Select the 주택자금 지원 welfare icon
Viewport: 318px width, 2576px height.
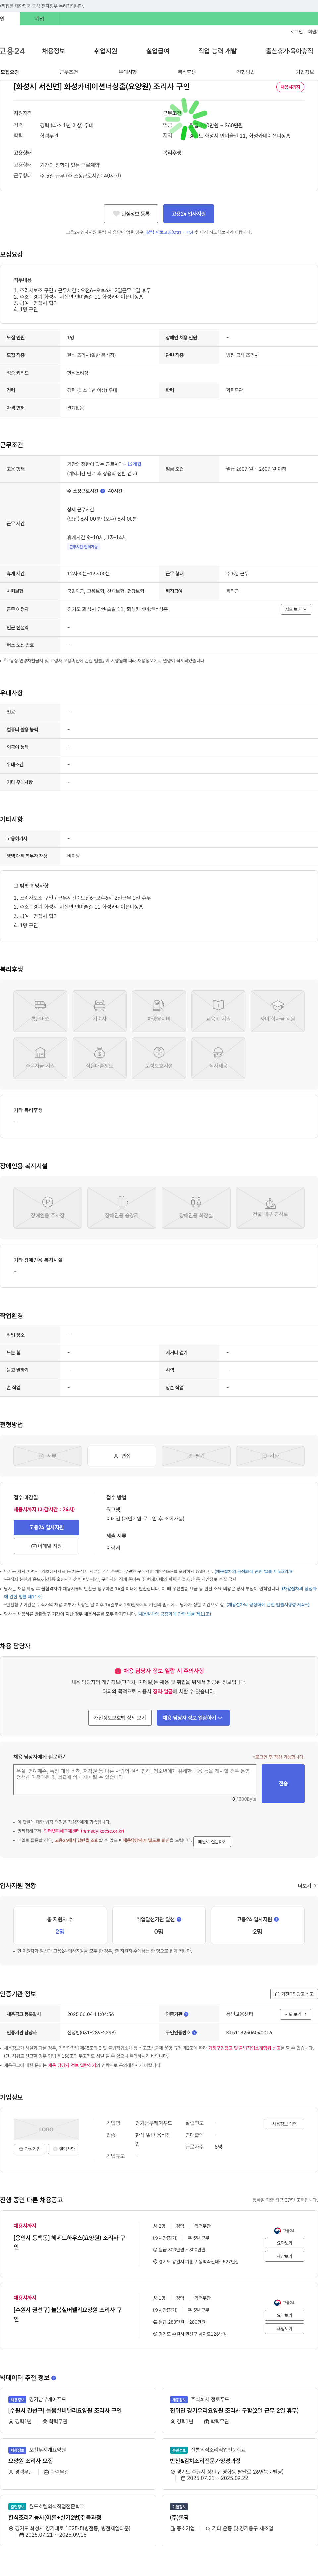40,1058
